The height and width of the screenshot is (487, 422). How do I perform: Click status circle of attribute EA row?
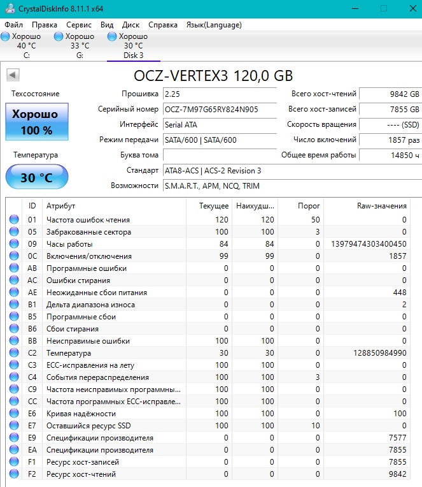14,450
